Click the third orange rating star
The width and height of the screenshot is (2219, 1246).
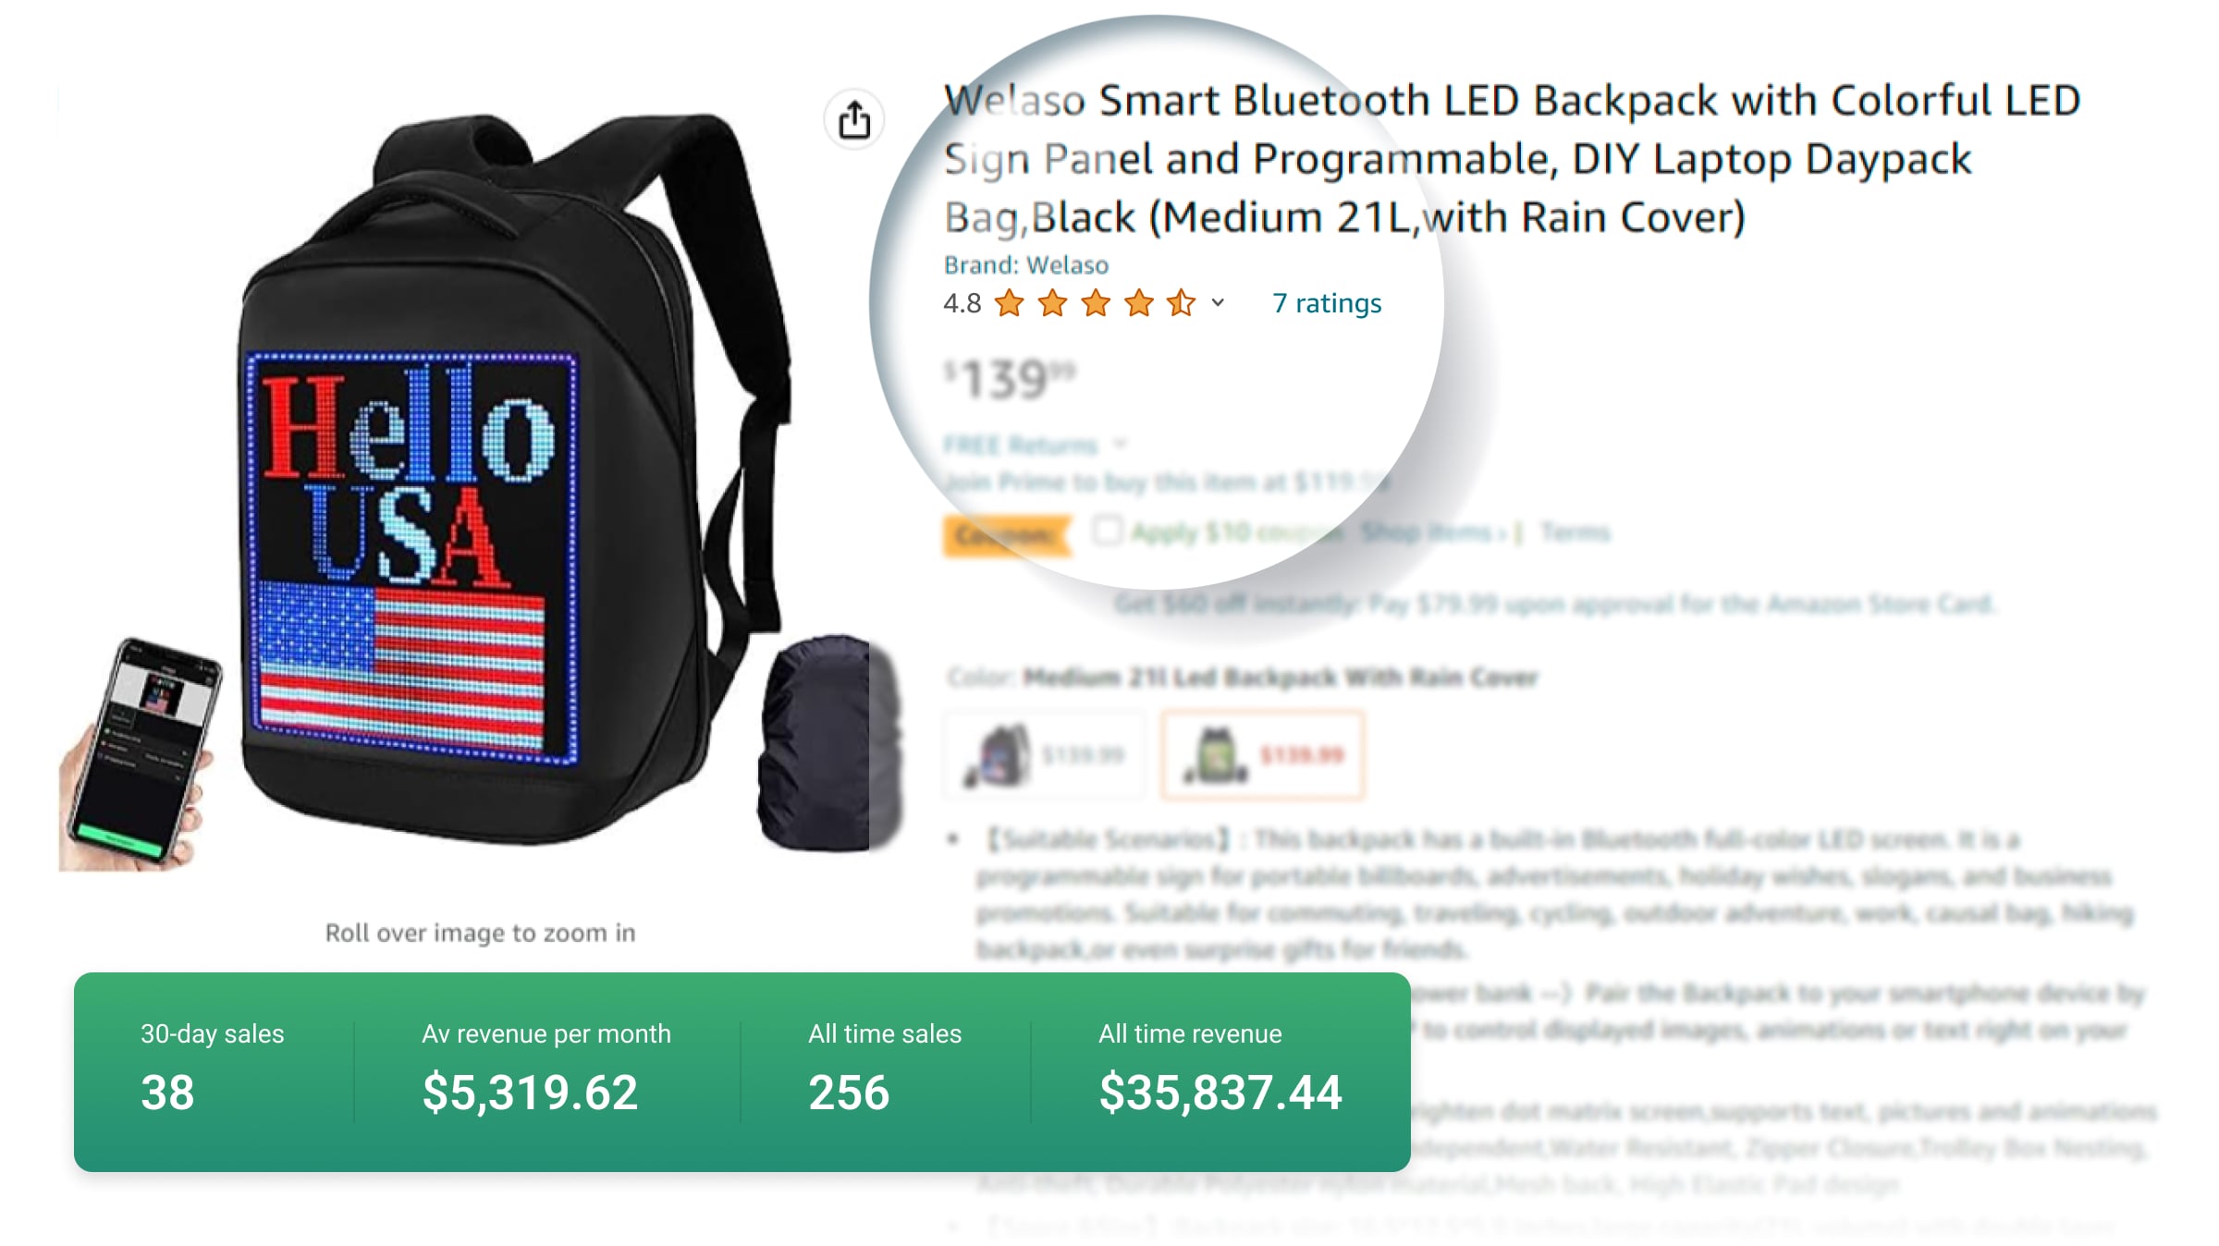coord(1096,303)
